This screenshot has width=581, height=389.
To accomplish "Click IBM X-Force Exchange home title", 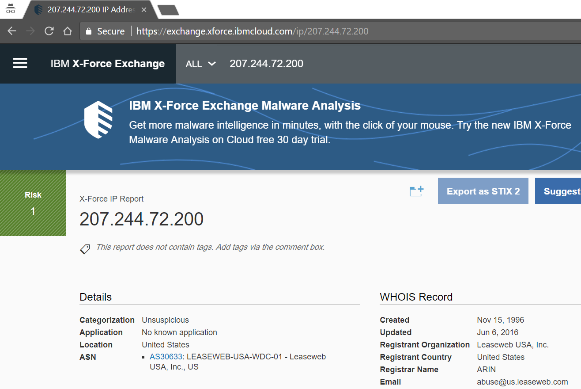I will [x=108, y=64].
